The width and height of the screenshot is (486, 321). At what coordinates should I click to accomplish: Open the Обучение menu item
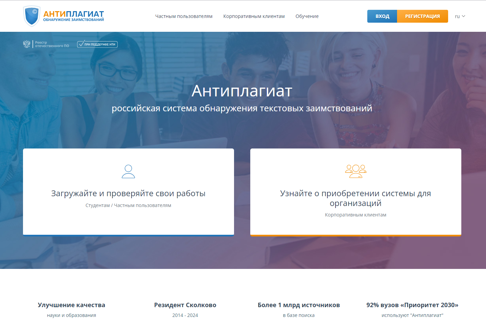[307, 16]
